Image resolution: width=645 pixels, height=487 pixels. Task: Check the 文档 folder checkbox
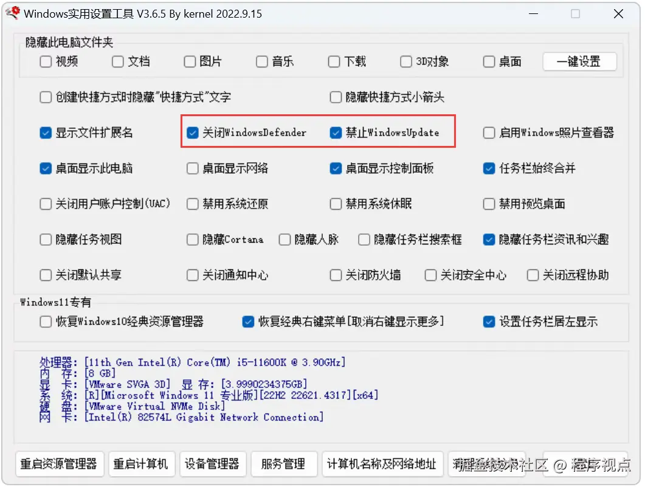[118, 61]
